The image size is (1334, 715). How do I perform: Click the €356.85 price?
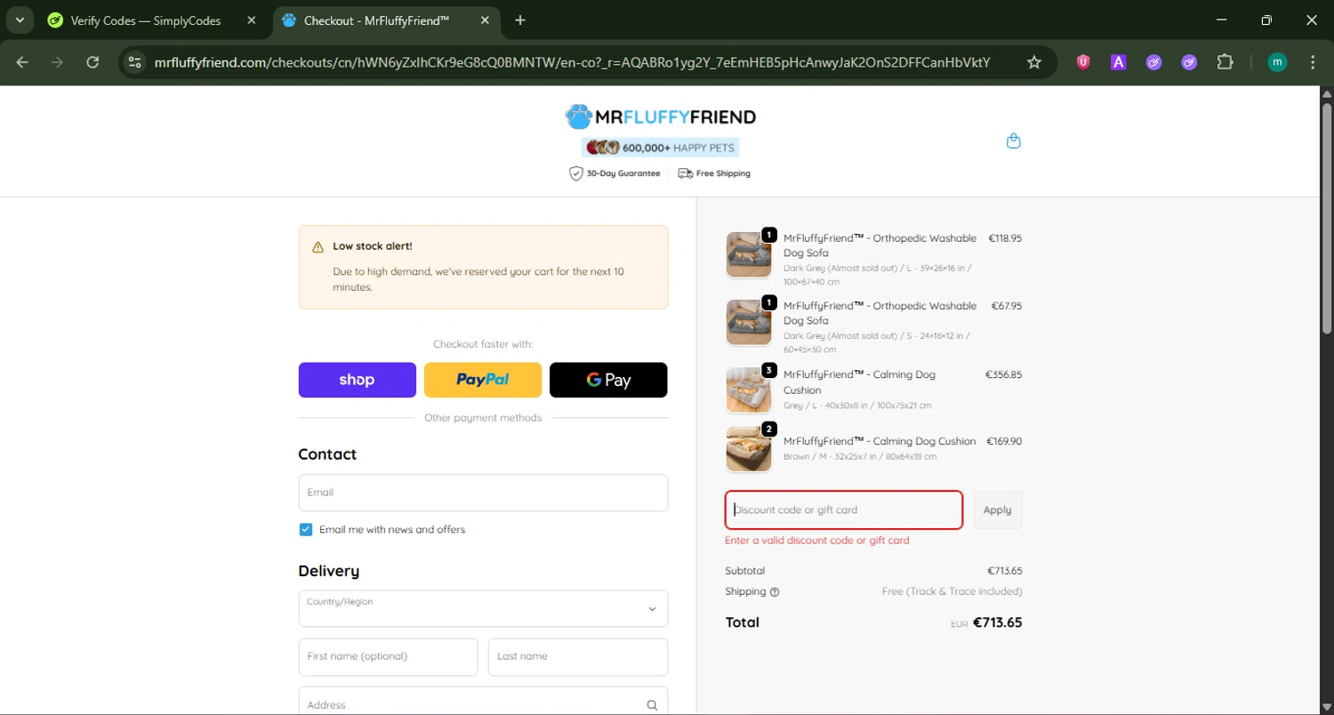pyautogui.click(x=1004, y=374)
